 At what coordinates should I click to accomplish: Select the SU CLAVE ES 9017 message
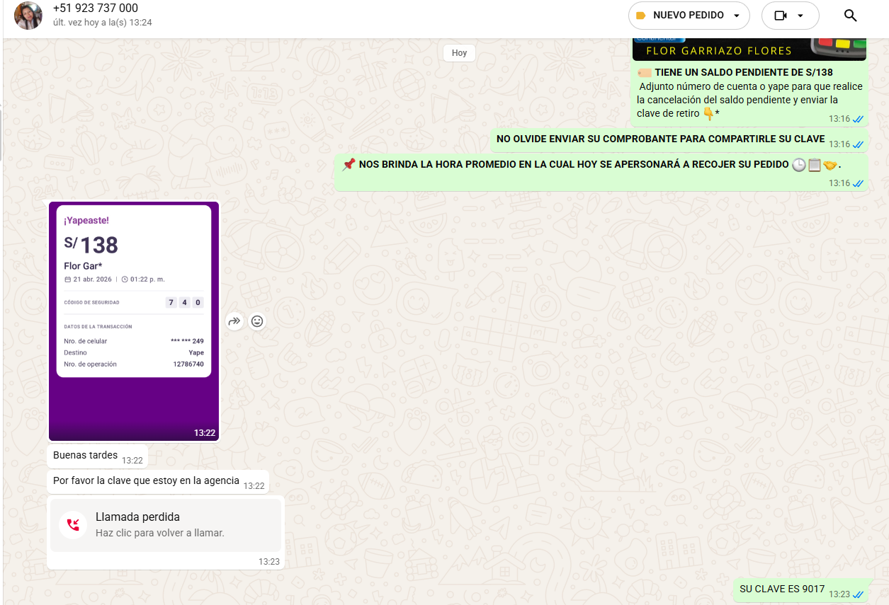tap(782, 589)
